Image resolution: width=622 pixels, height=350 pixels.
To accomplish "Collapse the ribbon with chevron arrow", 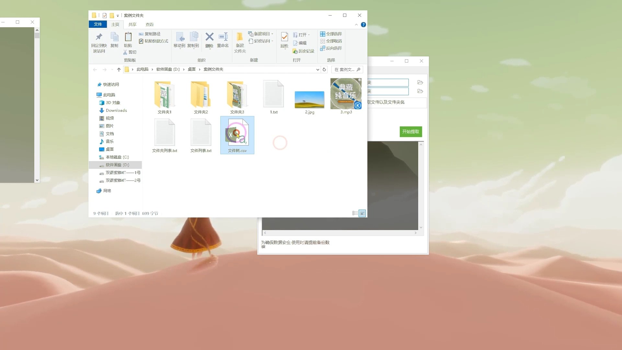I will 356,25.
